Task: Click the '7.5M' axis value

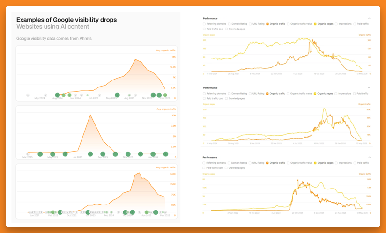Action: coord(173,126)
